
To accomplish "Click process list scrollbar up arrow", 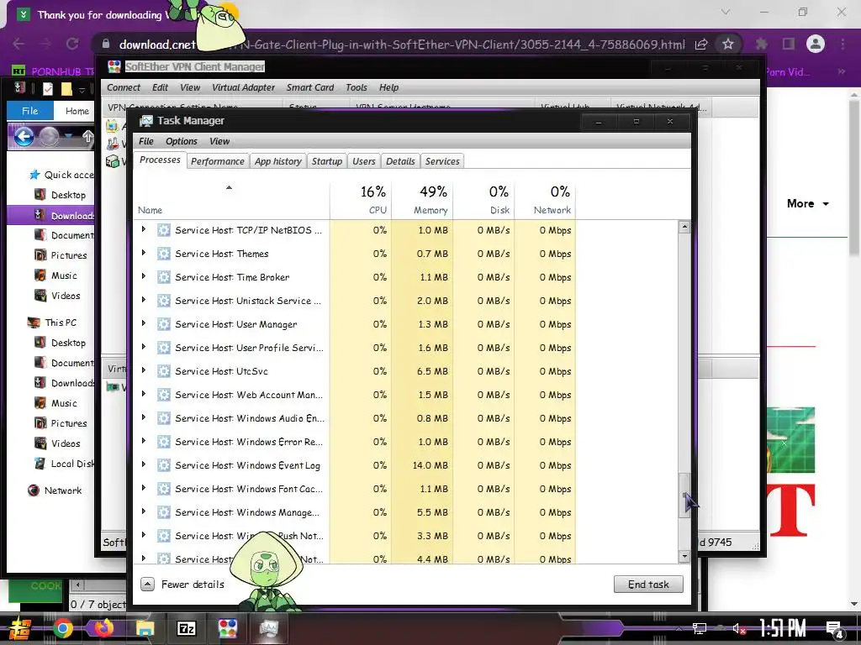I will click(684, 227).
